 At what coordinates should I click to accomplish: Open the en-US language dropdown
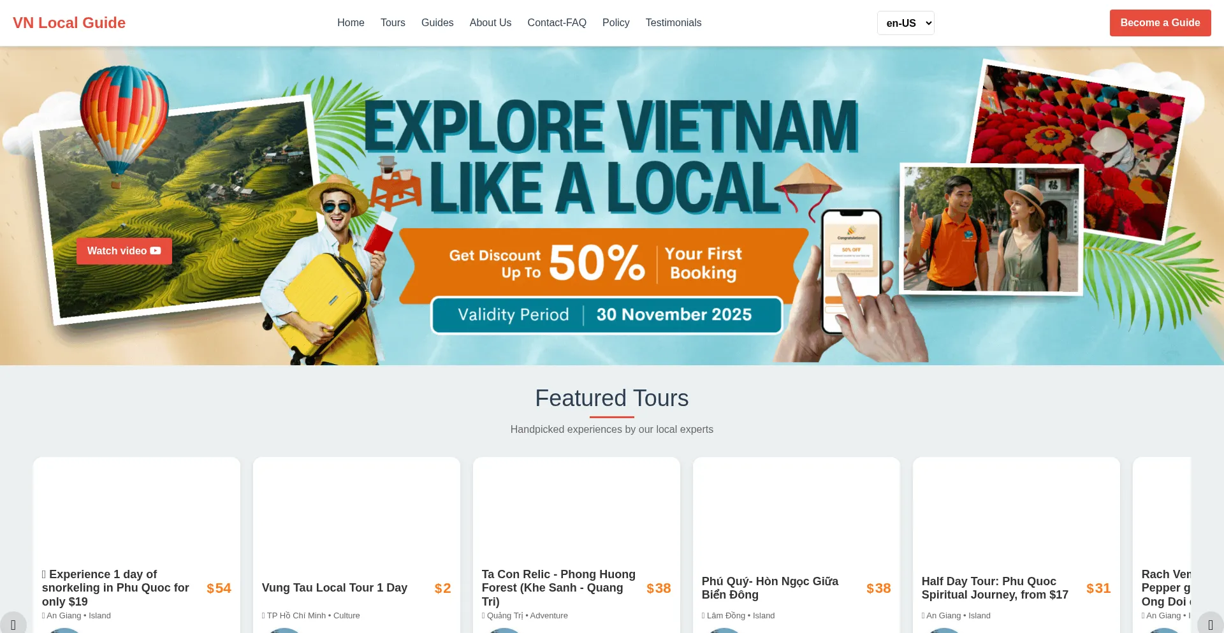905,23
